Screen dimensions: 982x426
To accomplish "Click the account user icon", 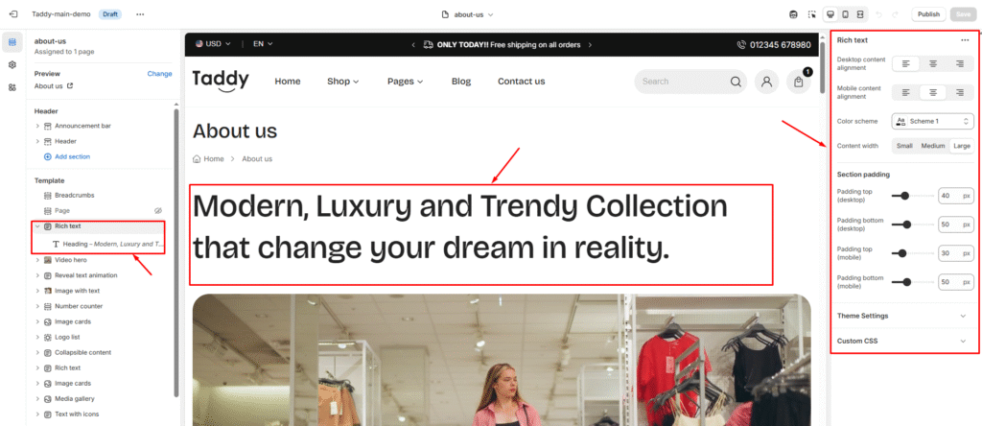I will 766,82.
